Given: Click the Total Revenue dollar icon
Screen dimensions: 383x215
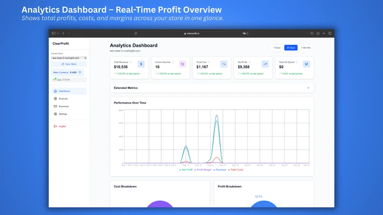Looking at the screenshot, I should (141, 64).
